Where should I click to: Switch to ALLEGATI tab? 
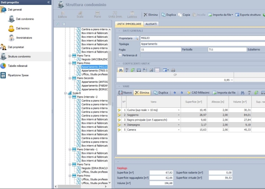151,24
